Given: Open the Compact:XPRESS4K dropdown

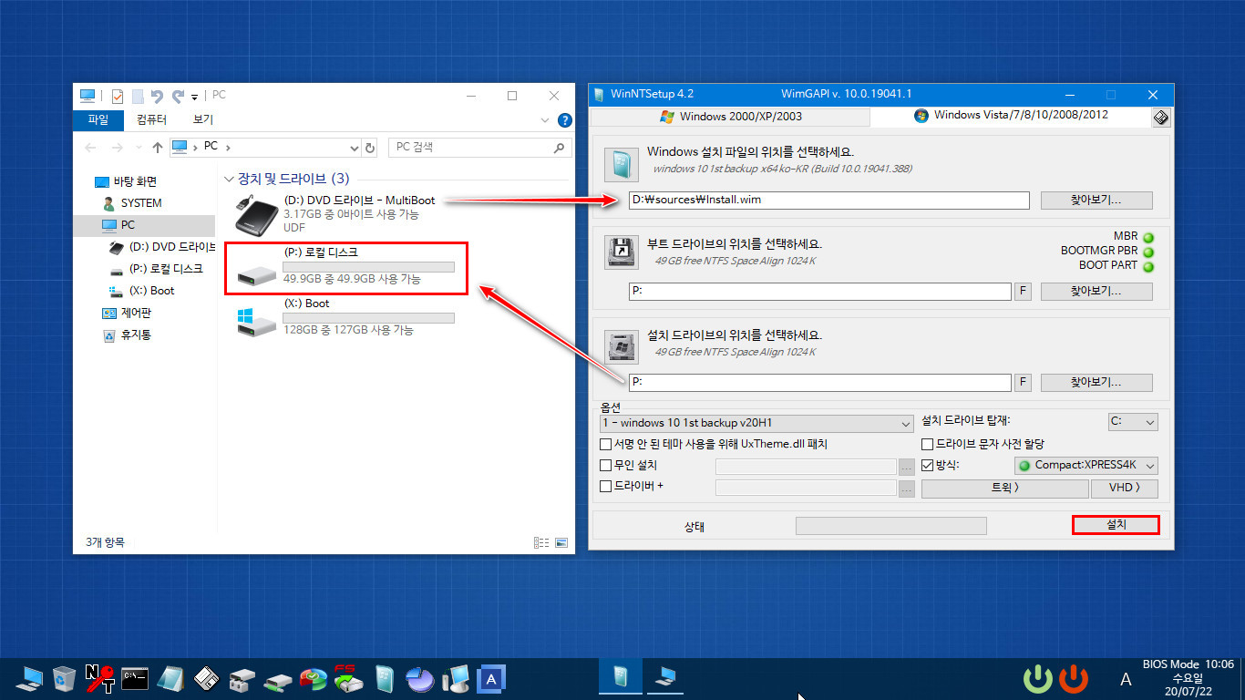Looking at the screenshot, I should [x=1086, y=466].
